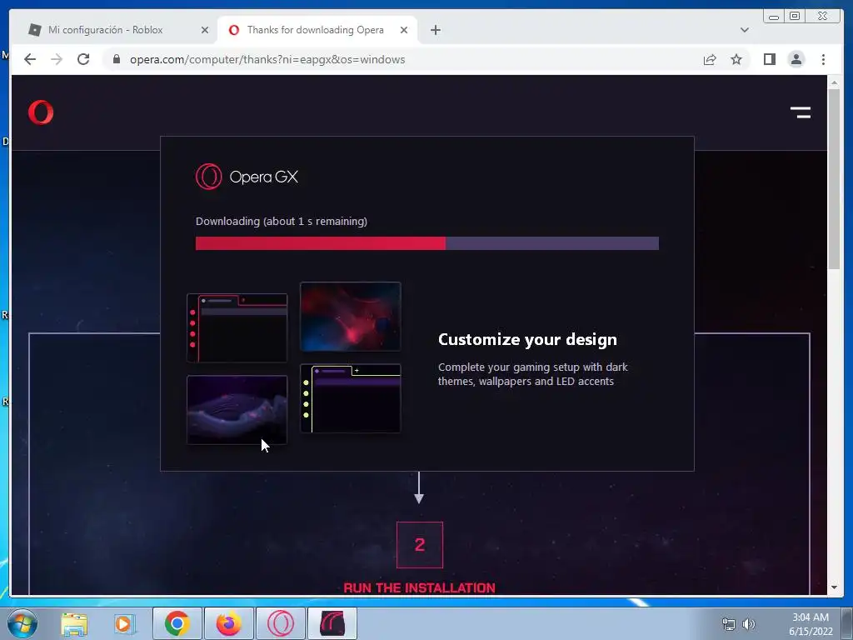Image resolution: width=853 pixels, height=640 pixels.
Task: Click the red Opera logo in page header
Action: tap(41, 112)
